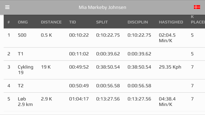Open the hamburger menu
The height and width of the screenshot is (115, 205).
(x=7, y=7)
